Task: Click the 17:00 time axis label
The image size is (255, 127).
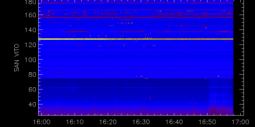Action: tap(240, 122)
